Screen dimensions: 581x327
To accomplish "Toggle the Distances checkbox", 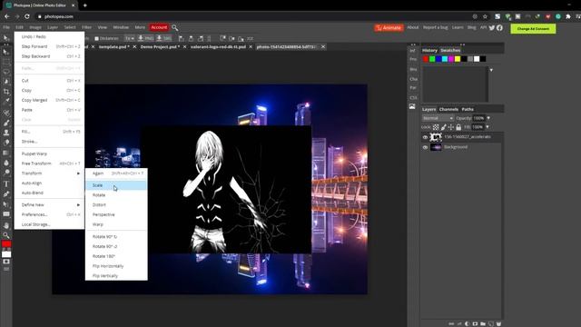I will point(97,38).
